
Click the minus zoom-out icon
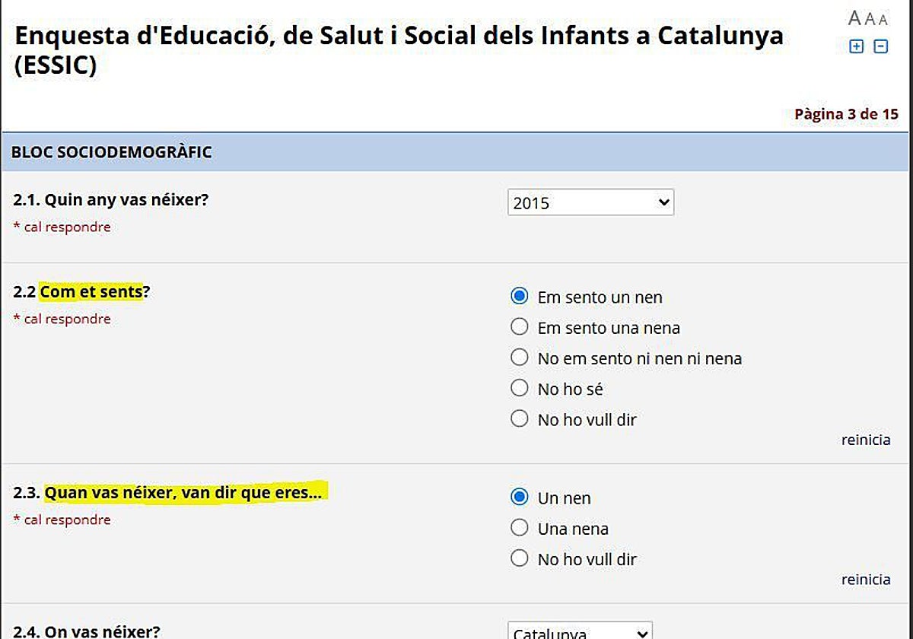880,46
